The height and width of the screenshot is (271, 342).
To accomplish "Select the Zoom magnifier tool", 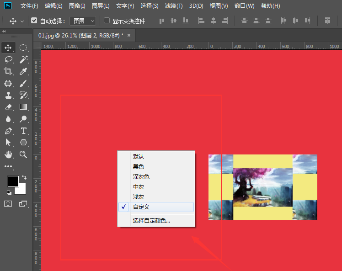I will 24,154.
